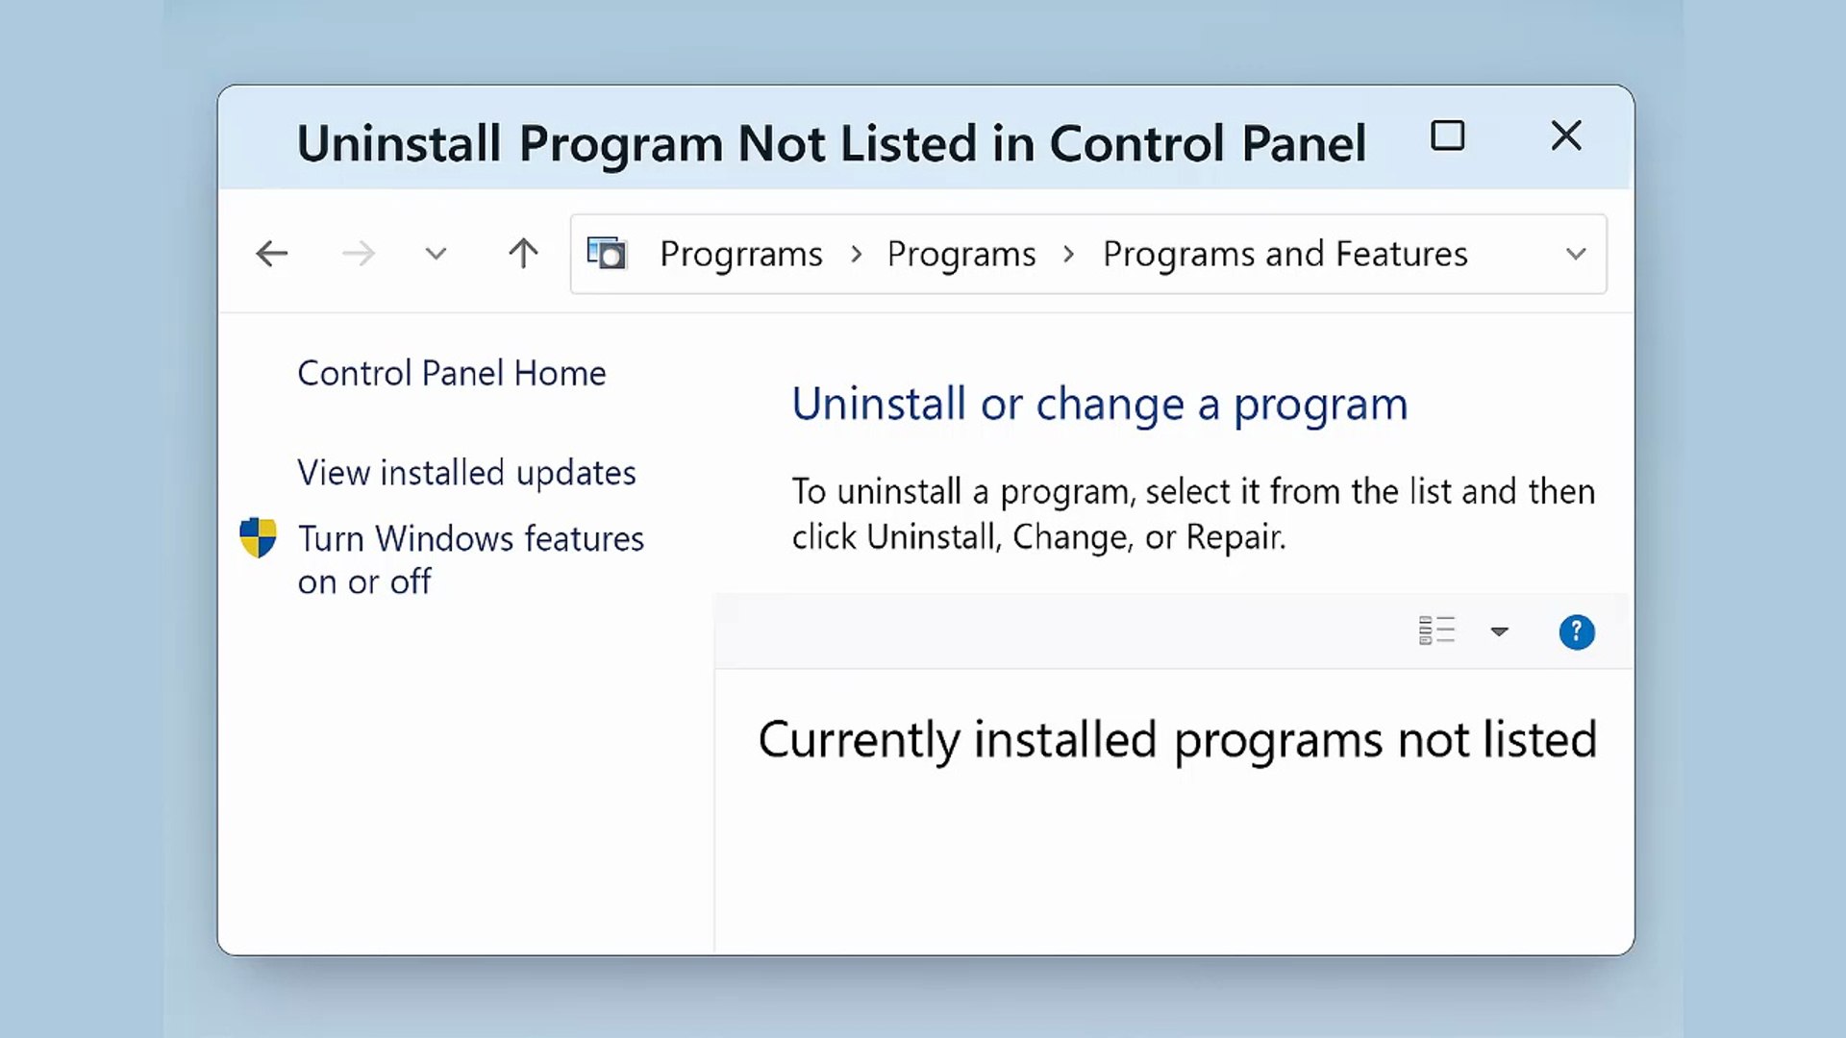Click View installed updates link

pos(466,473)
